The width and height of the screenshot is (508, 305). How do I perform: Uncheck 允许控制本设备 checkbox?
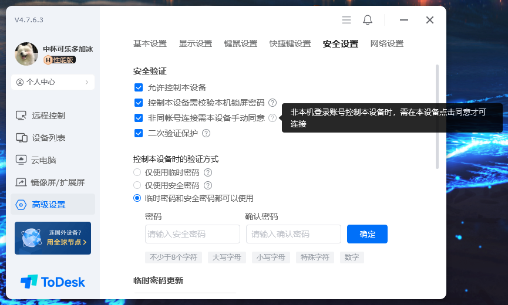[x=139, y=87]
